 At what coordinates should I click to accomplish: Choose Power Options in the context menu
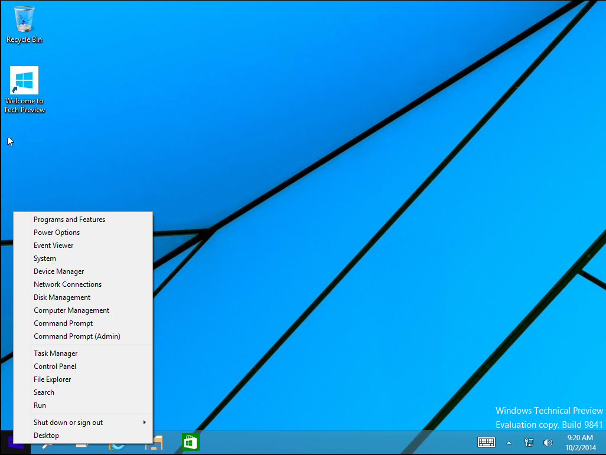[x=57, y=233]
